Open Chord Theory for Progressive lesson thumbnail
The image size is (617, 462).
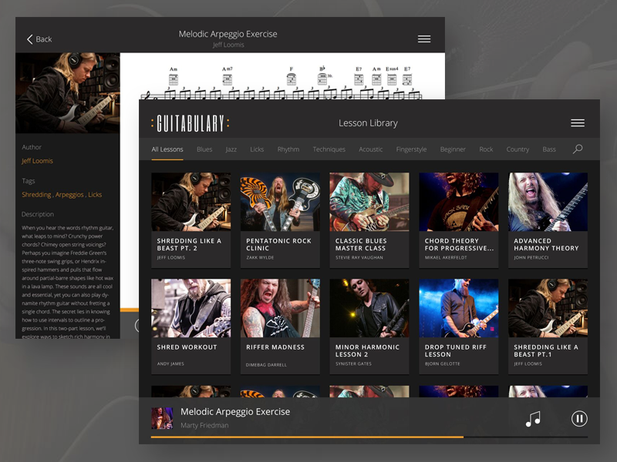[458, 202]
